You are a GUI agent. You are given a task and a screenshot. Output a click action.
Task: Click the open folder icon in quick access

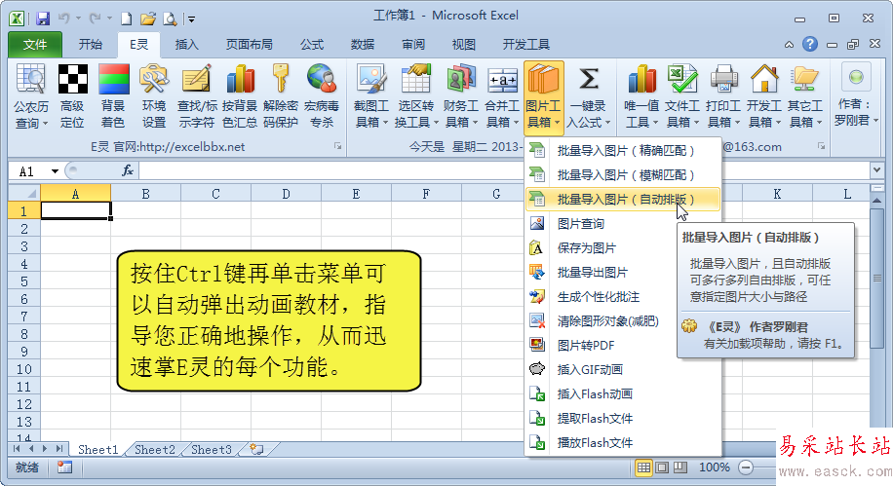[x=148, y=19]
